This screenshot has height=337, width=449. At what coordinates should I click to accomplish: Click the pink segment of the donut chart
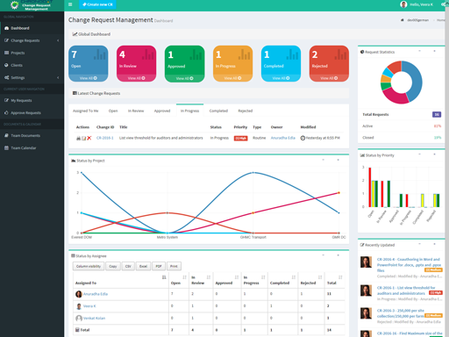pos(394,97)
